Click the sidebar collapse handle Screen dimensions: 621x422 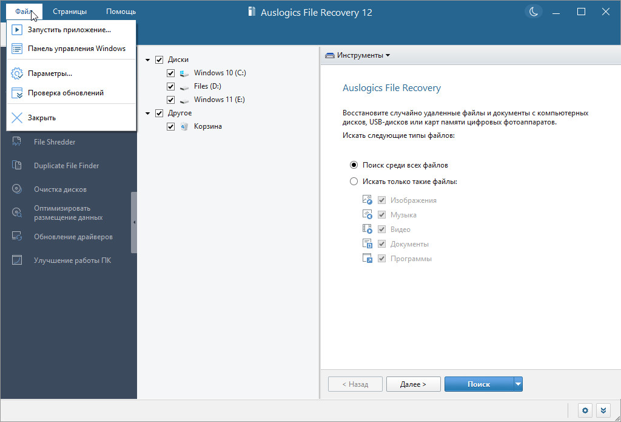[134, 222]
